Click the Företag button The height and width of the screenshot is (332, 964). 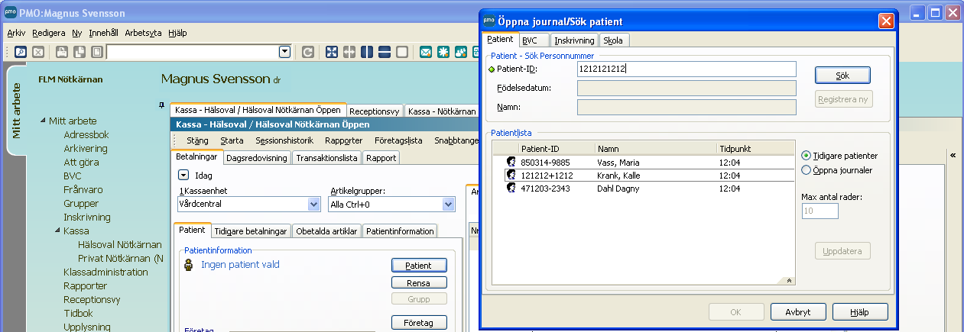[419, 323]
